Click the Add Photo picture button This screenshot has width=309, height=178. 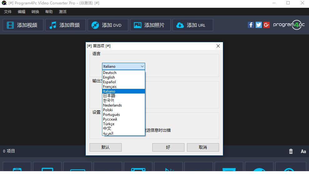click(150, 25)
